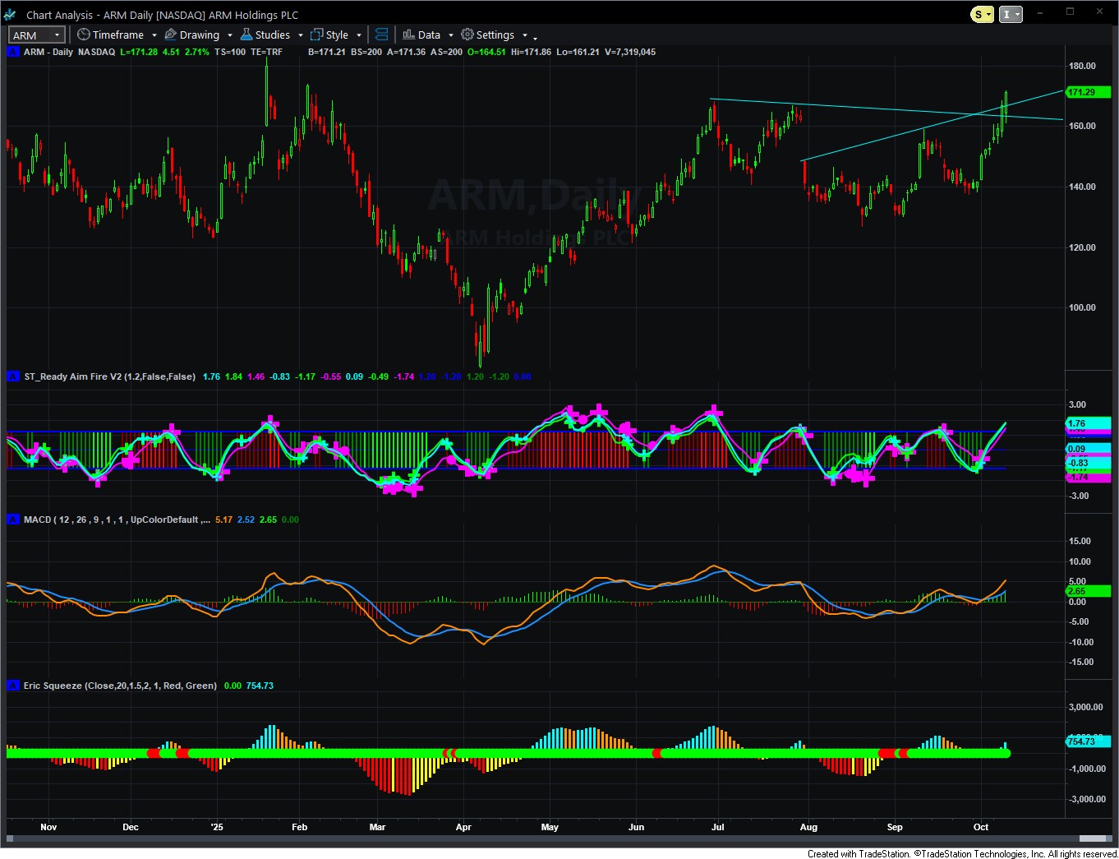Toggle the ARM Daily price data badge
The width and height of the screenshot is (1119, 859).
pos(13,52)
